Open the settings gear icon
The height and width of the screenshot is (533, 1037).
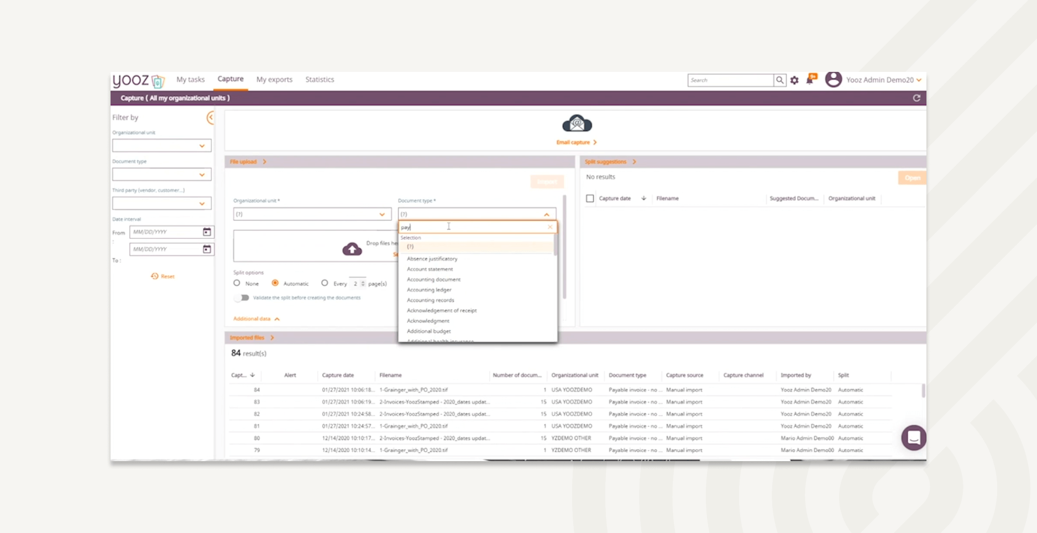[x=794, y=80]
